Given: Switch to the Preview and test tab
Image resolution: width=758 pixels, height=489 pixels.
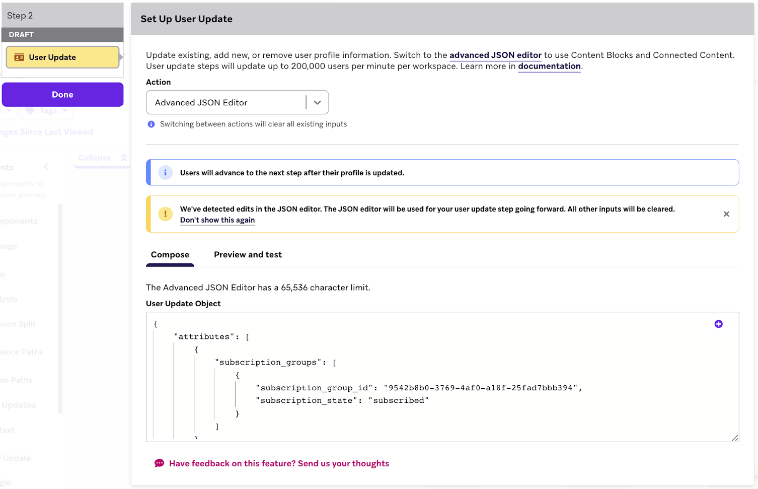Looking at the screenshot, I should [248, 254].
